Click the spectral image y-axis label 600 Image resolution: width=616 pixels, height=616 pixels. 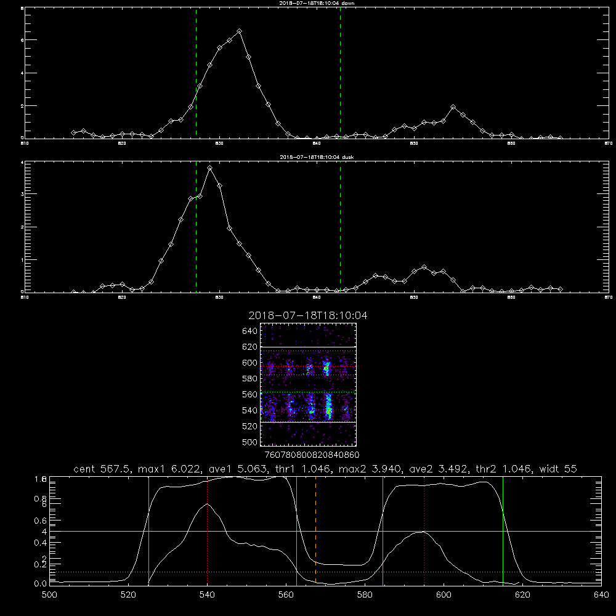click(x=250, y=363)
